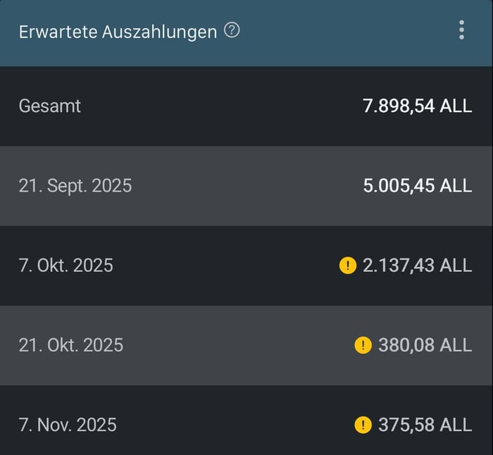Open the whole 21. Okt. 2025 payout row
The width and height of the screenshot is (493, 455).
tap(211, 345)
